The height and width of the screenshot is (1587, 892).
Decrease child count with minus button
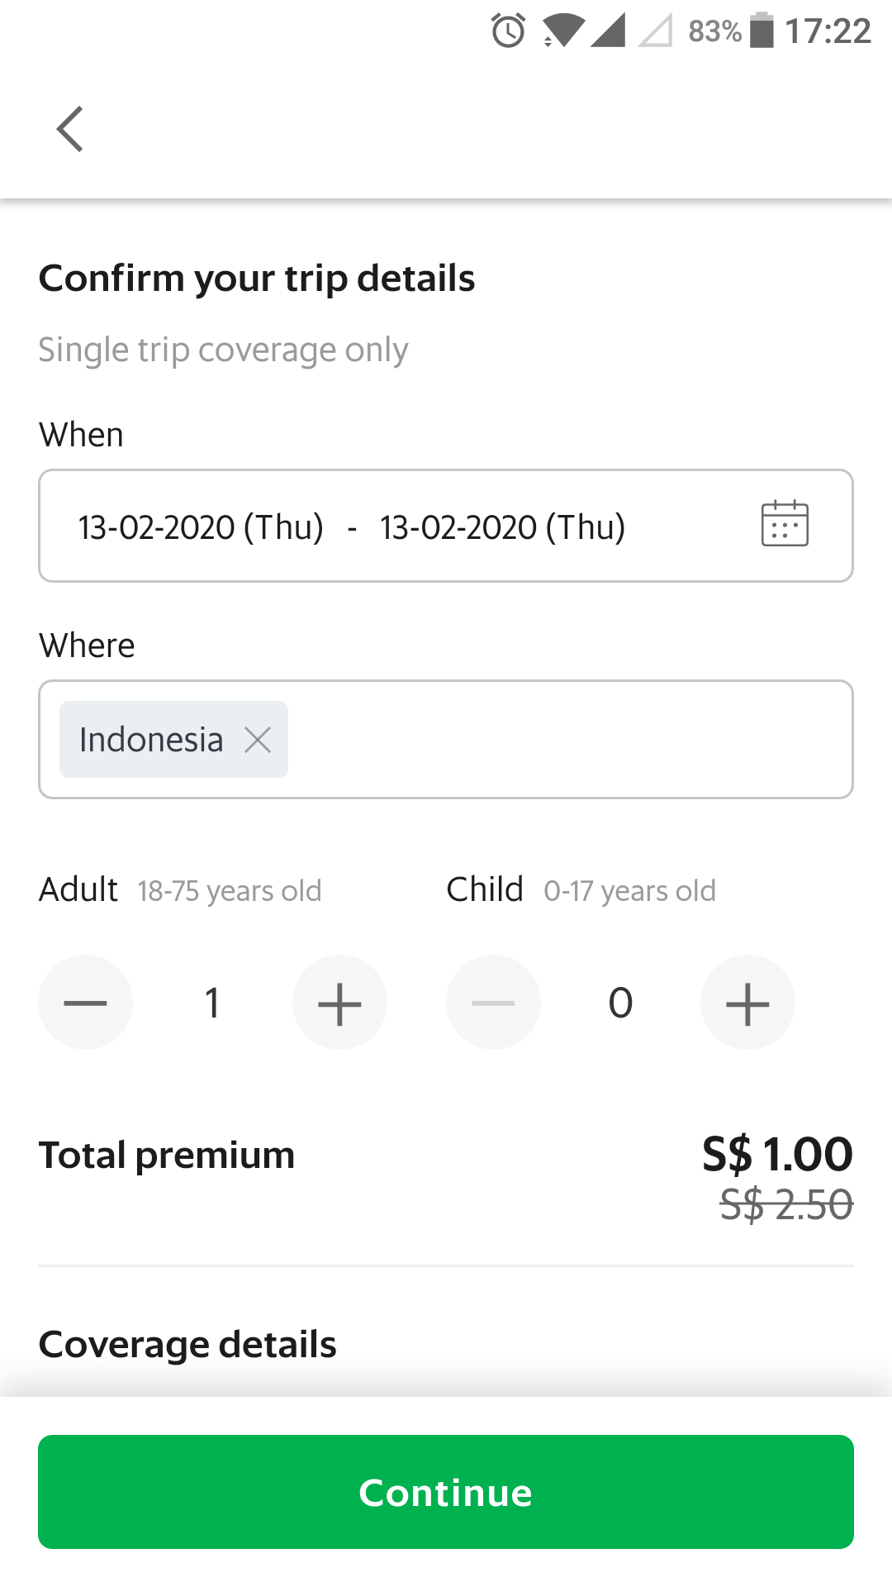coord(493,1003)
